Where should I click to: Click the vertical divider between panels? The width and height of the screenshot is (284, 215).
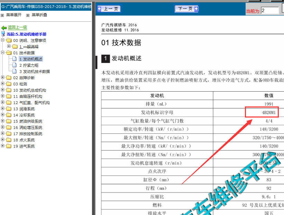point(93,109)
